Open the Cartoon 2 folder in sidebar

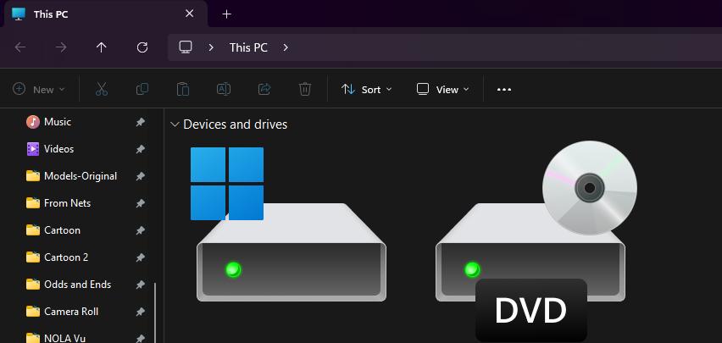tap(57, 257)
